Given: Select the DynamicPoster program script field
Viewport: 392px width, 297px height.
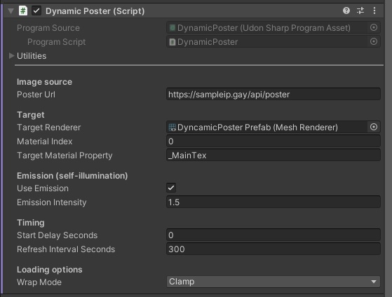Looking at the screenshot, I should point(273,42).
